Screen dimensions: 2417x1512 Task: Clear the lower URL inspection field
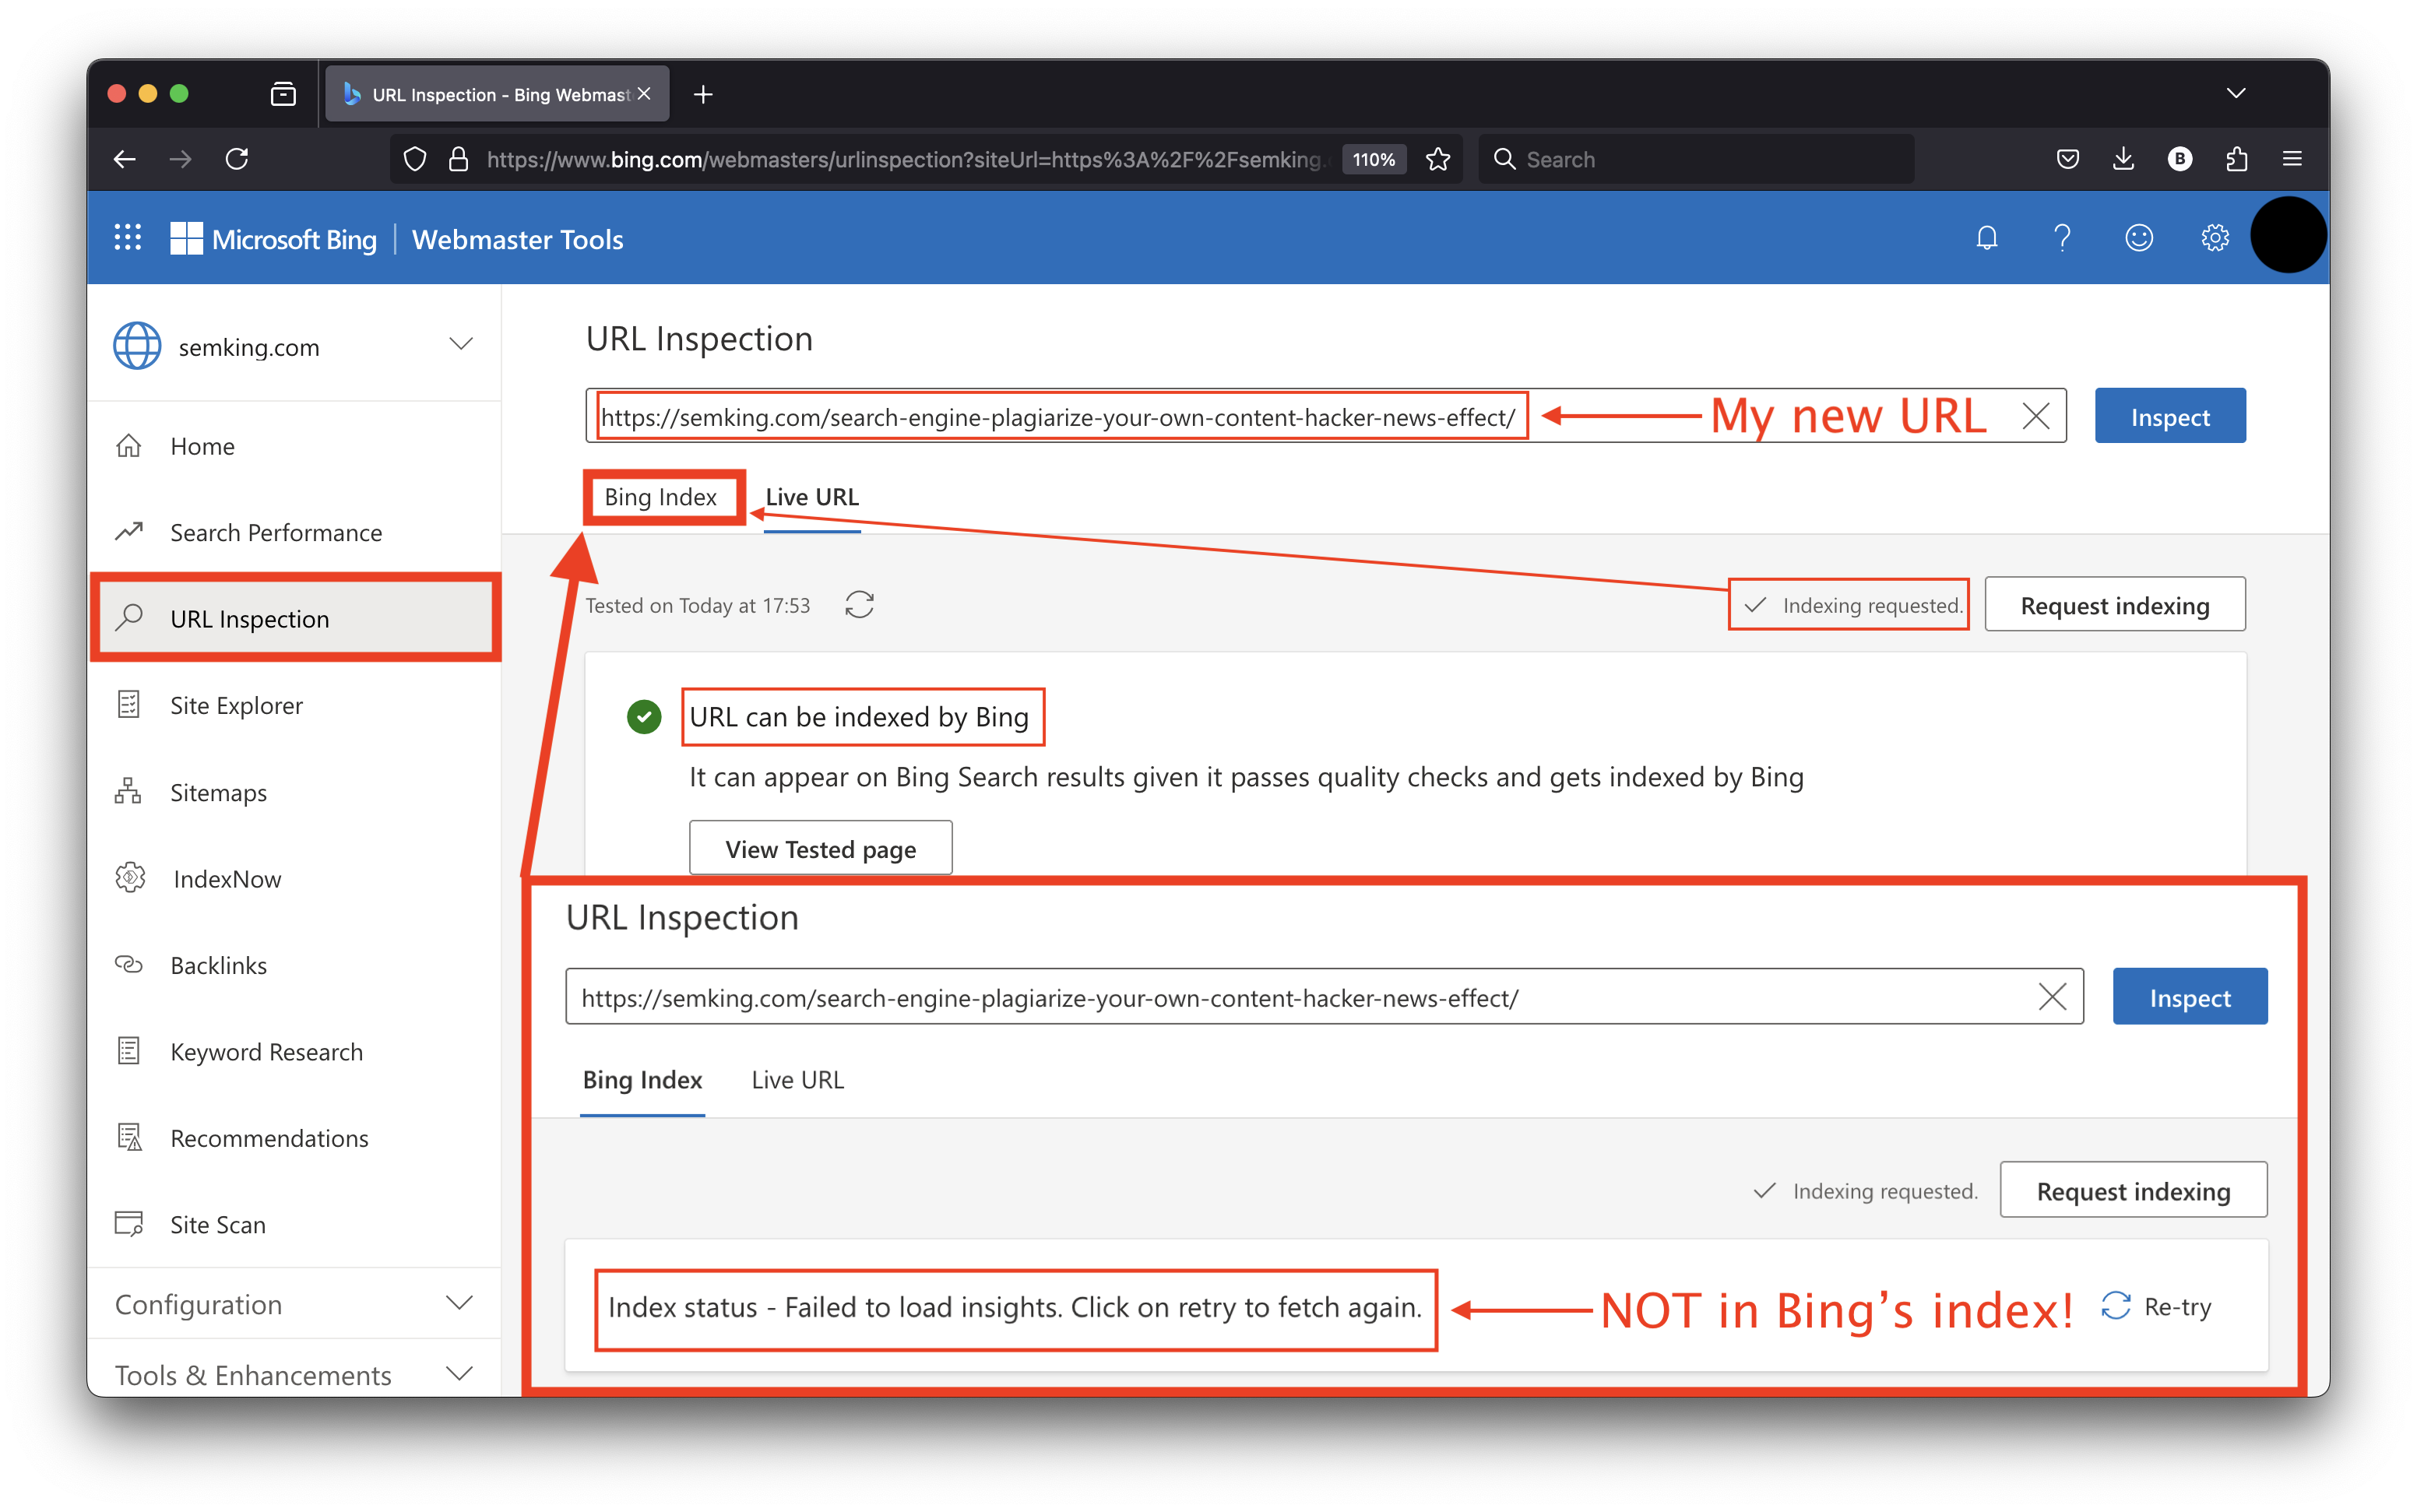point(2052,997)
